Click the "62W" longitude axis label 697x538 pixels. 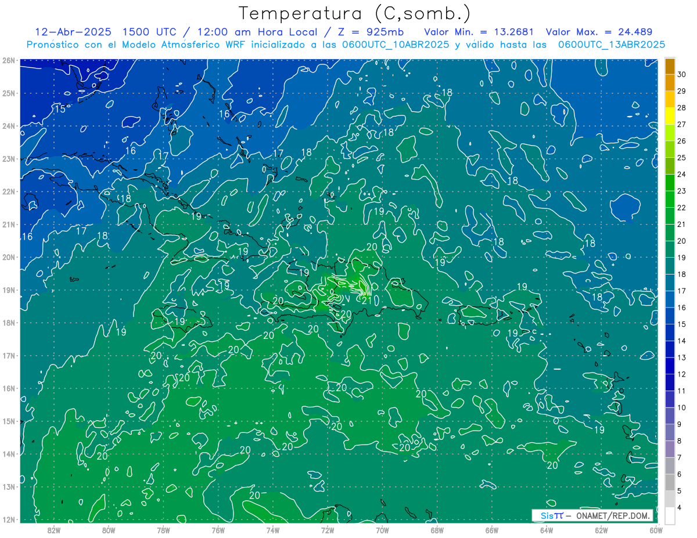pos(601,530)
